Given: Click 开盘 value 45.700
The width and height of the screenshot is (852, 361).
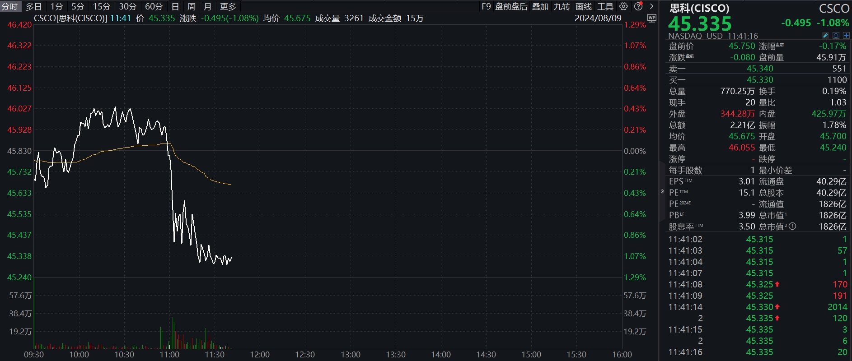Looking at the screenshot, I should point(833,136).
